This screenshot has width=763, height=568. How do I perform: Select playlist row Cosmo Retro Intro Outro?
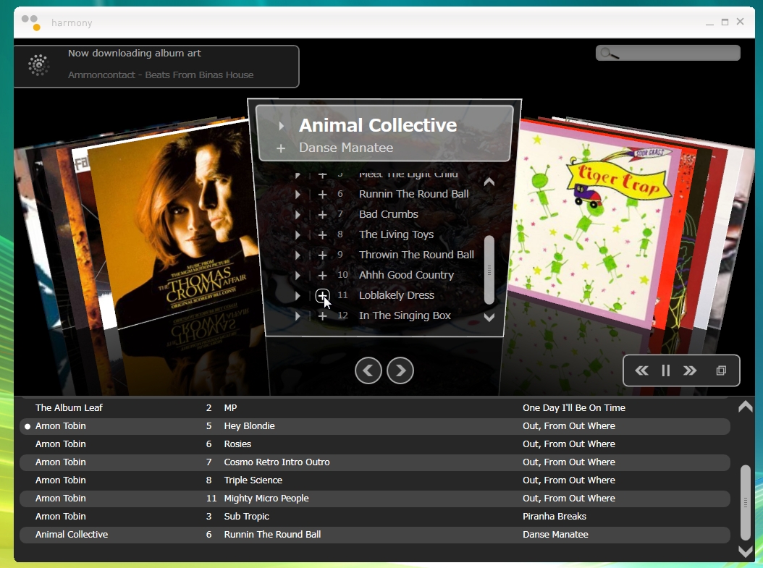[375, 462]
